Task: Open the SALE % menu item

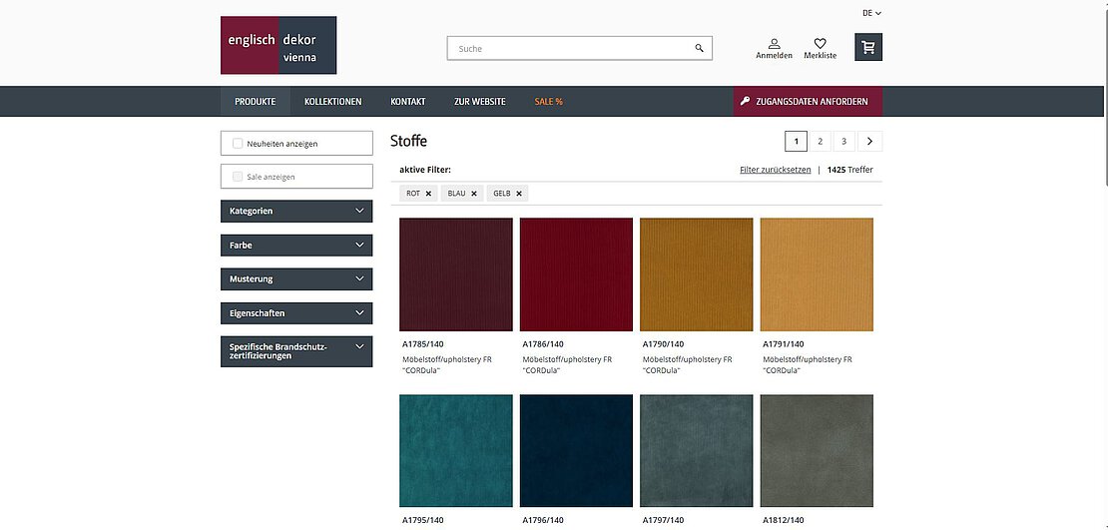Action: click(548, 102)
